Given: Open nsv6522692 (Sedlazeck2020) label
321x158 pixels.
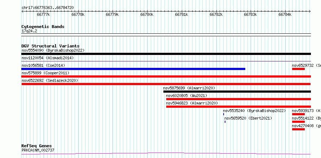Looking at the screenshot, I should point(50,80).
